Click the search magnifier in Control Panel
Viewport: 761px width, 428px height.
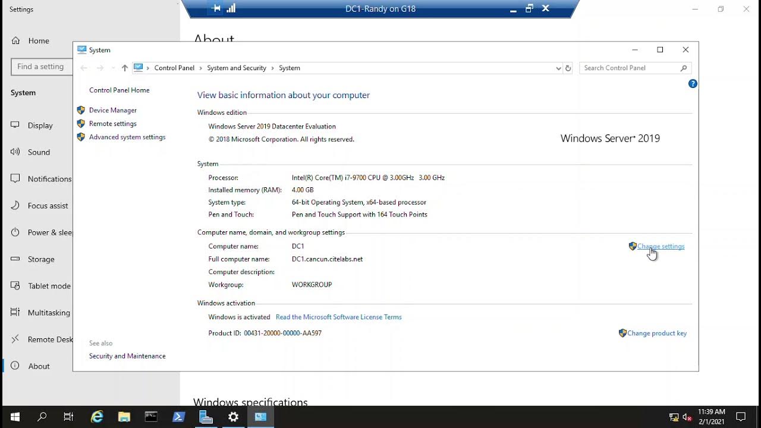point(684,68)
